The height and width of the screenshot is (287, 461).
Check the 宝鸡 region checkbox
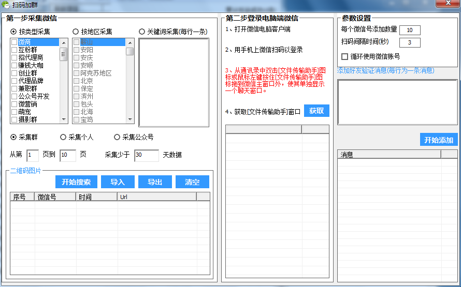point(77,119)
